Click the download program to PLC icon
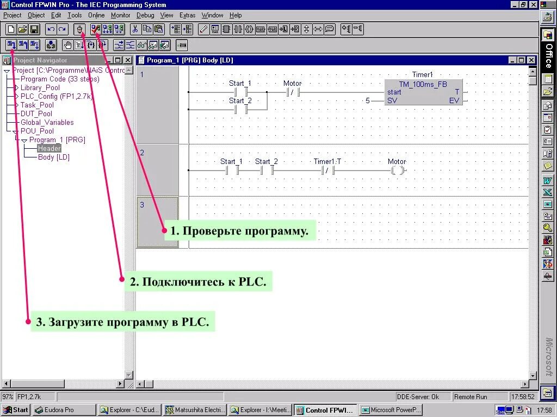This screenshot has height=417, width=557. (11, 45)
